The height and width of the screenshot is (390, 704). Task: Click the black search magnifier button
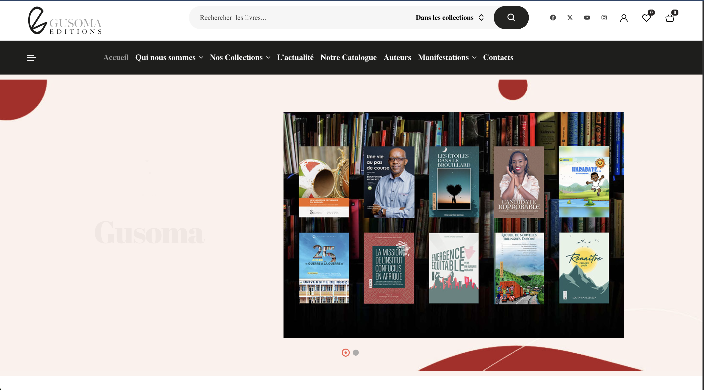pyautogui.click(x=511, y=18)
